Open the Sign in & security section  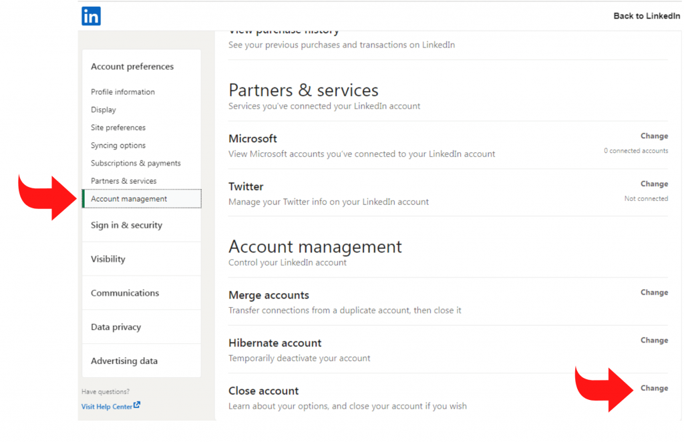click(x=126, y=225)
